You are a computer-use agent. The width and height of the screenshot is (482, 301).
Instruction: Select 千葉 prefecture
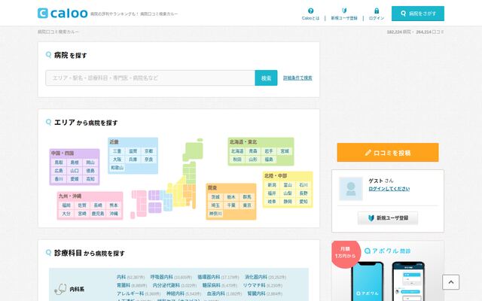[x=231, y=205]
